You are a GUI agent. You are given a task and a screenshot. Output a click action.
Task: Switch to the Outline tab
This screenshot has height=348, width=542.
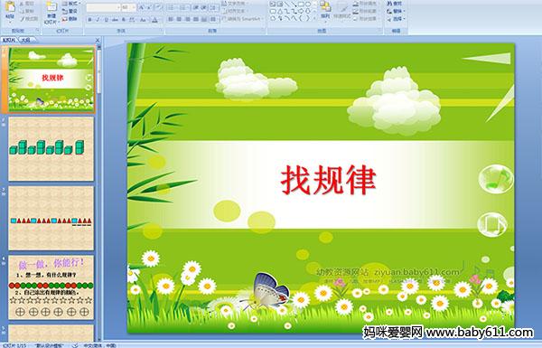[26, 40]
